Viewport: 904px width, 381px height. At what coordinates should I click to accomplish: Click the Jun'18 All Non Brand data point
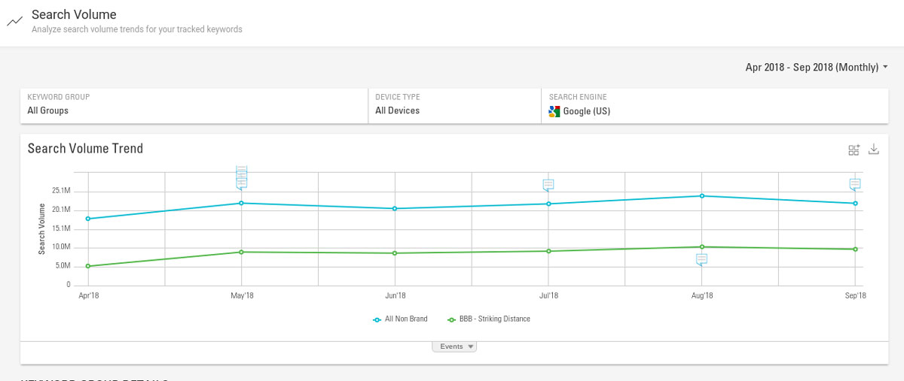(395, 209)
